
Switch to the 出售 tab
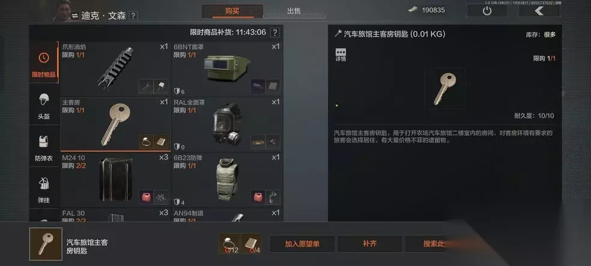(x=294, y=11)
